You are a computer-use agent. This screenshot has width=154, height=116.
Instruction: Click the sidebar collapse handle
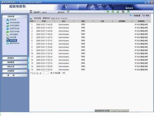[x=29, y=63]
